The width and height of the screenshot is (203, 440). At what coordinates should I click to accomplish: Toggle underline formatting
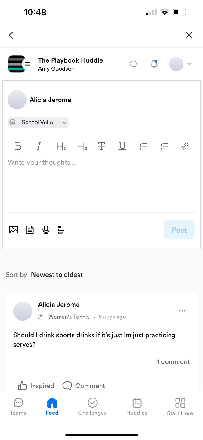click(122, 146)
